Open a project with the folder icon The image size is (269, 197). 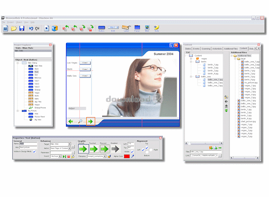pyautogui.click(x=14, y=28)
